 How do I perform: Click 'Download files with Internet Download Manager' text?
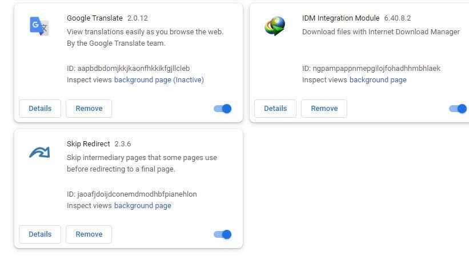(381, 32)
